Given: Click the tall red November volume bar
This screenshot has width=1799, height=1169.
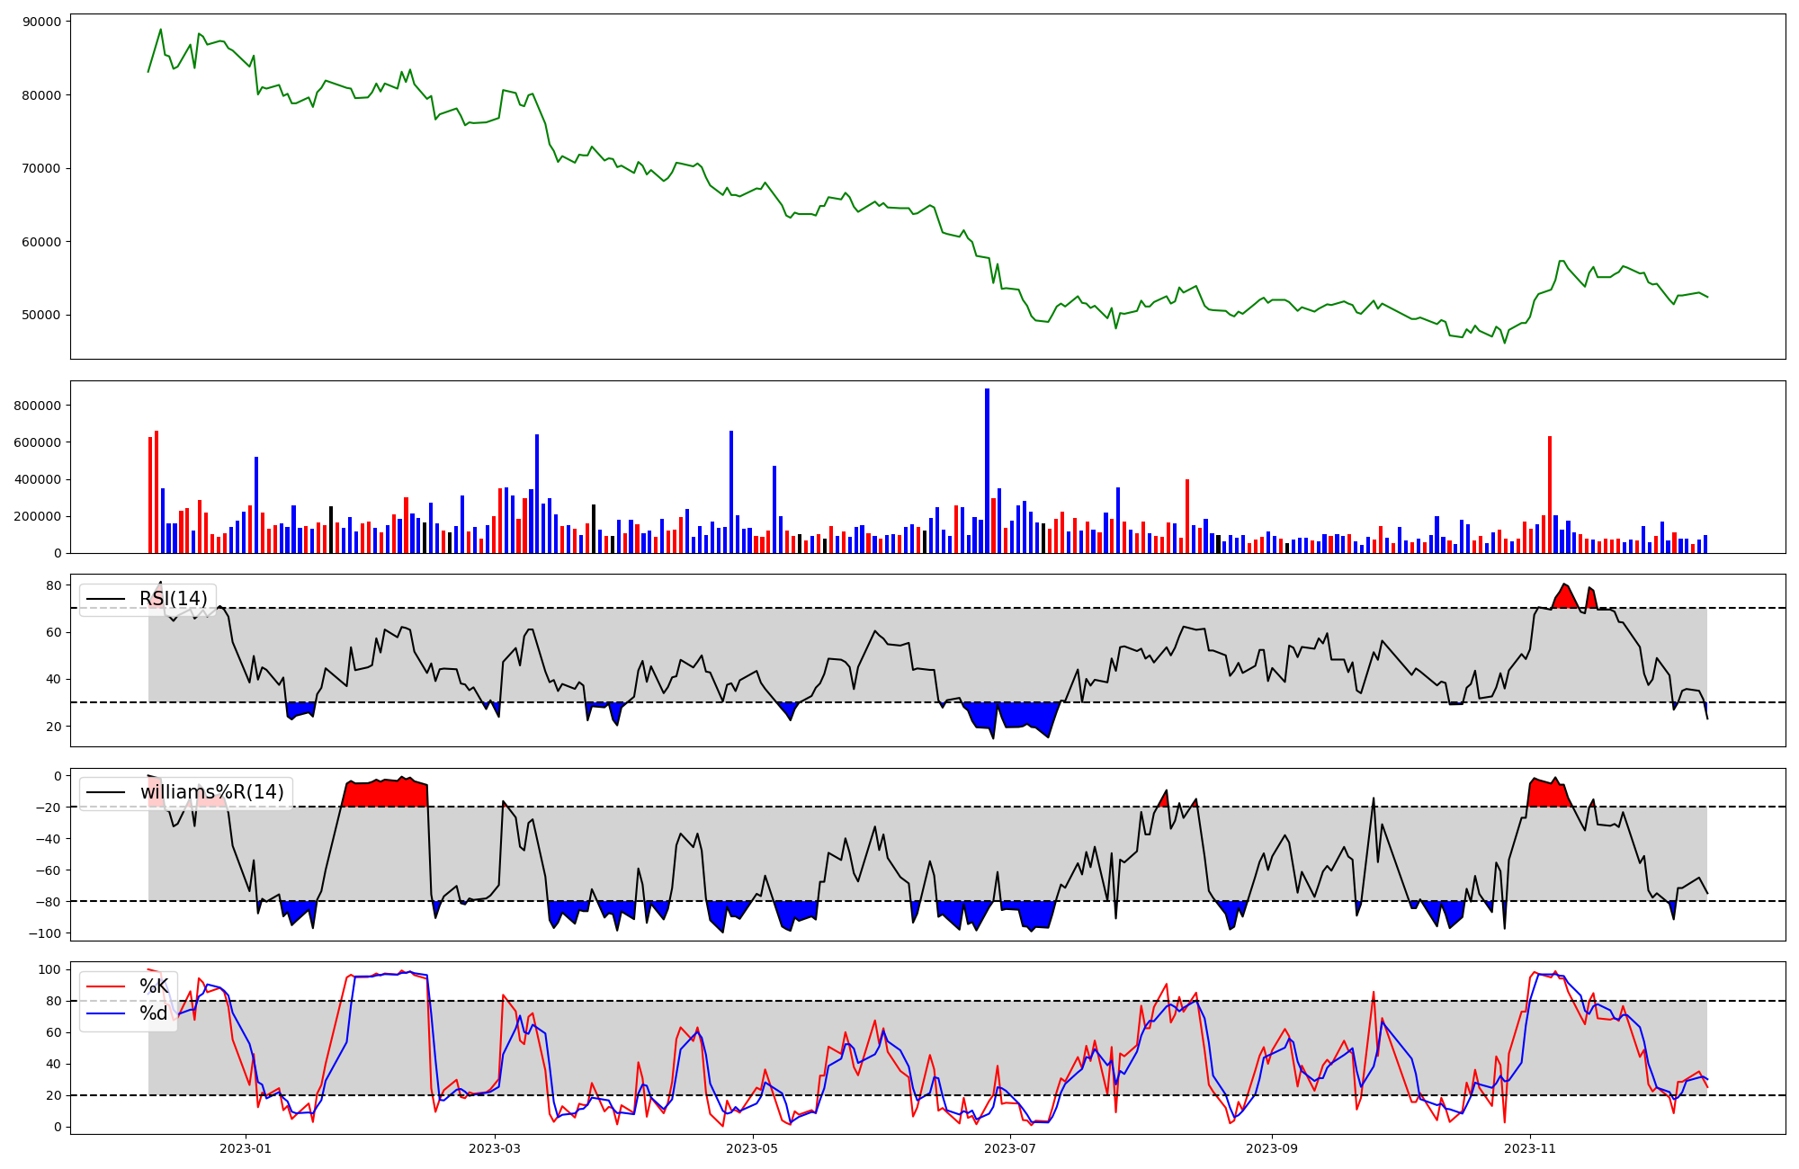Looking at the screenshot, I should (1550, 495).
